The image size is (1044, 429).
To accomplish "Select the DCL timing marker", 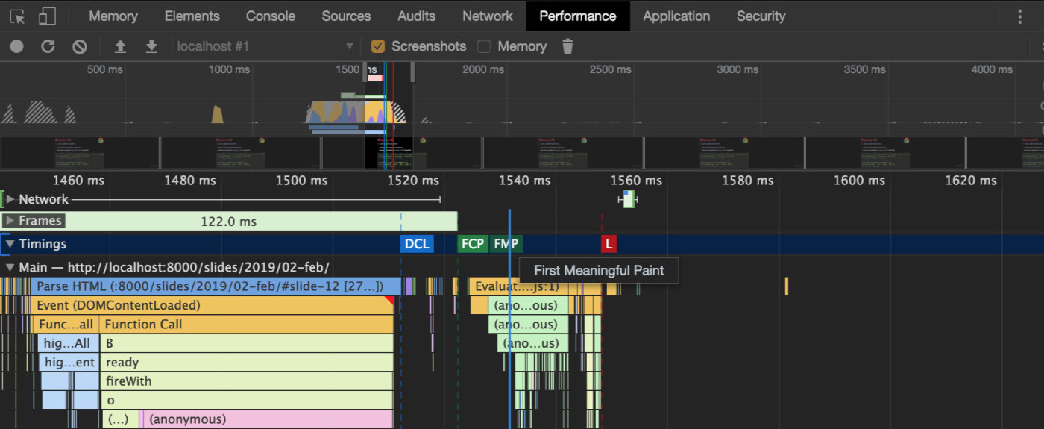I will [x=417, y=244].
